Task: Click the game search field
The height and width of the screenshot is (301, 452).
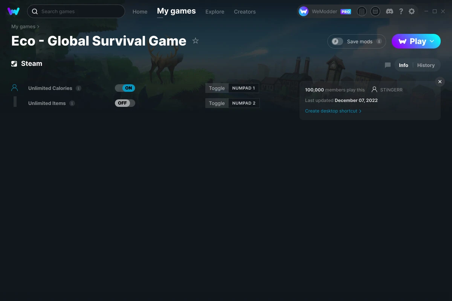Action: tap(75, 11)
